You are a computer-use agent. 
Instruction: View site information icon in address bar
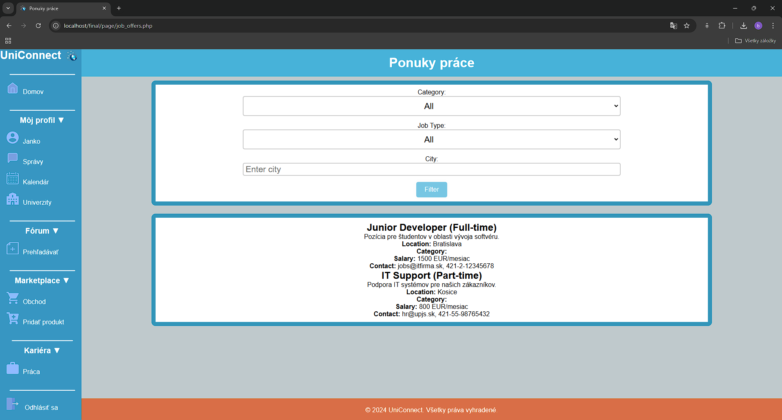click(56, 26)
